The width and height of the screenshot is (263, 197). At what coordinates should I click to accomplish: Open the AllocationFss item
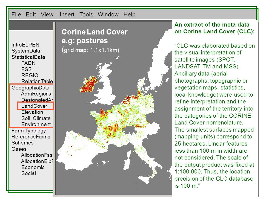click(x=36, y=155)
